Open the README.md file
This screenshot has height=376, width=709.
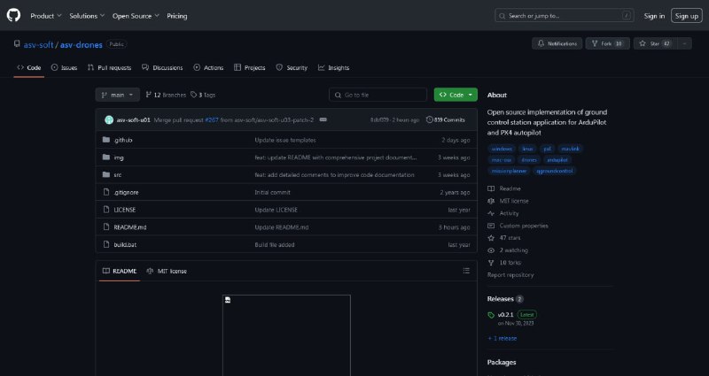point(130,227)
